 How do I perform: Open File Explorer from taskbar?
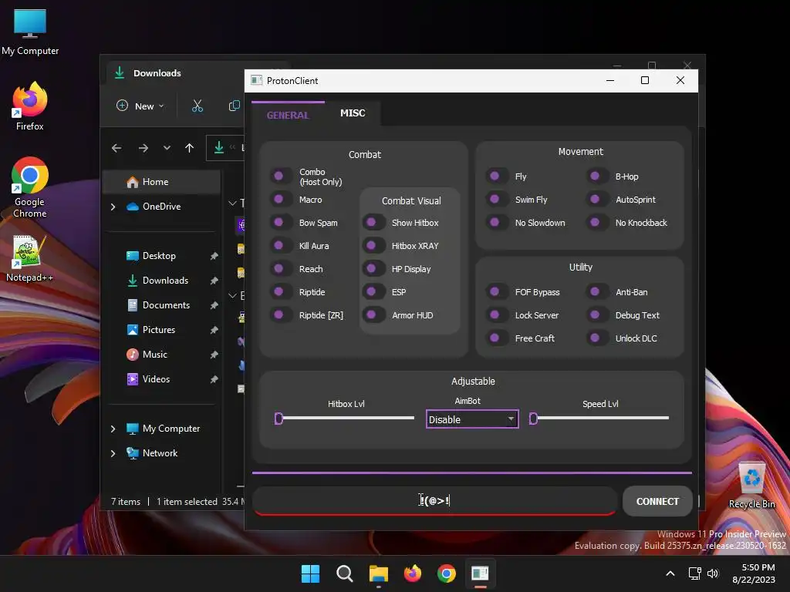378,573
